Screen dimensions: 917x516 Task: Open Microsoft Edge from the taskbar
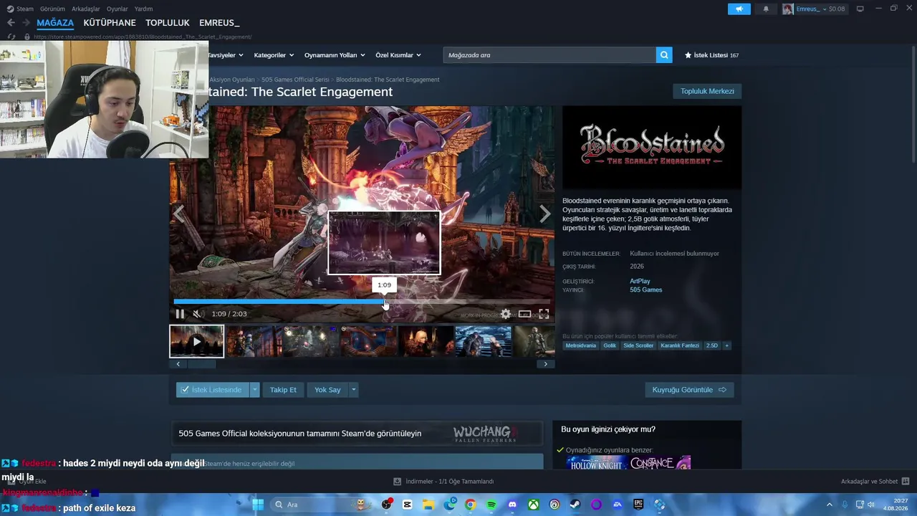[449, 505]
